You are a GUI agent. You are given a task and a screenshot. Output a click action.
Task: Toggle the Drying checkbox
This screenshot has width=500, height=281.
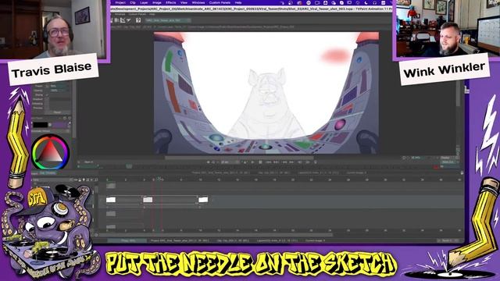(47, 95)
